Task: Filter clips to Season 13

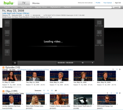Action: pos(44,90)
